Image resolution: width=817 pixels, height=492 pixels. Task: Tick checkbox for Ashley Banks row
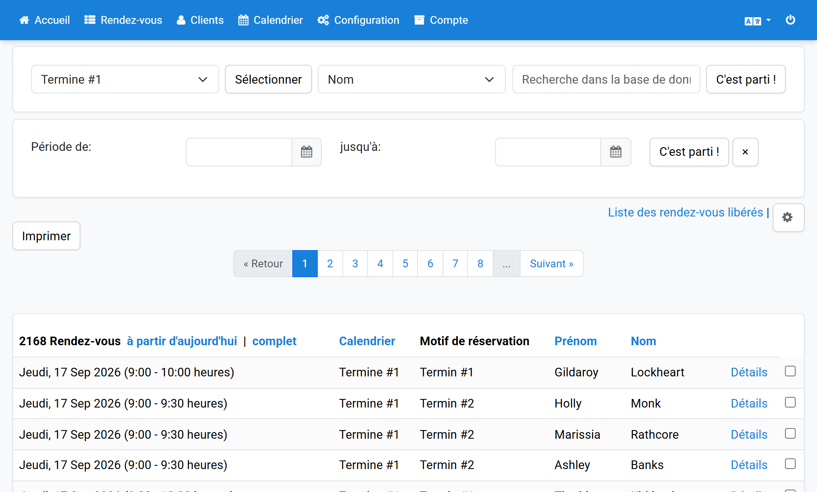click(790, 464)
